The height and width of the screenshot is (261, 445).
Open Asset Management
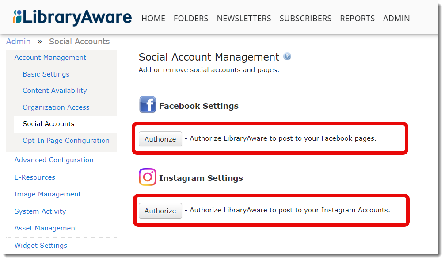[46, 228]
